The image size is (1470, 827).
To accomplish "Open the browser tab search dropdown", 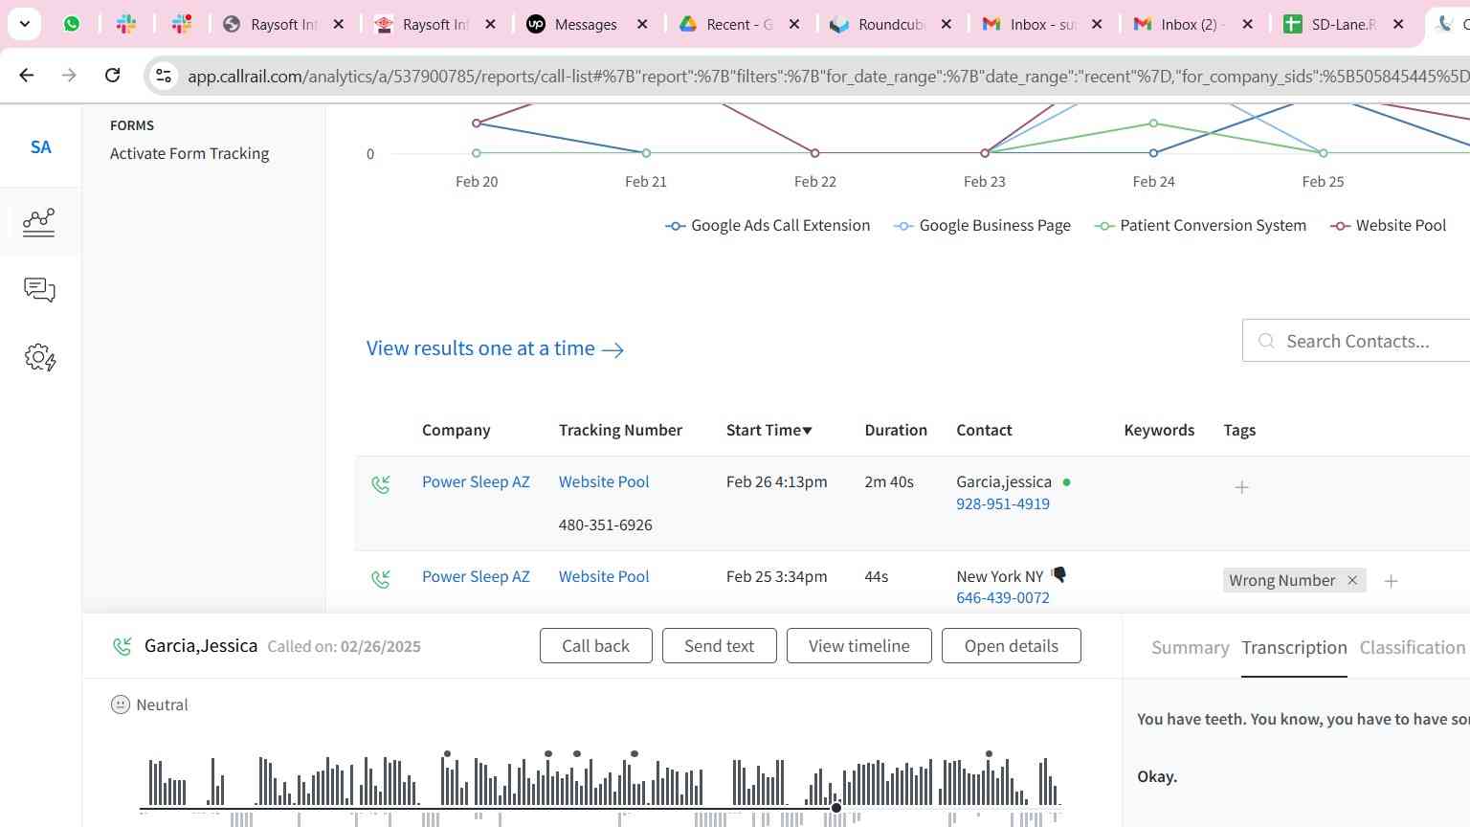I will (24, 24).
